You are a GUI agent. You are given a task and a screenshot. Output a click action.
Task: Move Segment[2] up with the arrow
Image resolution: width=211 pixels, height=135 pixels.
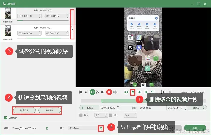(x=72, y=30)
